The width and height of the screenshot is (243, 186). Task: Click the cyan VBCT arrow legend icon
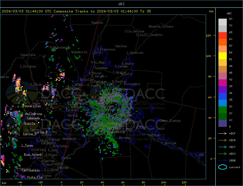coord(222,147)
